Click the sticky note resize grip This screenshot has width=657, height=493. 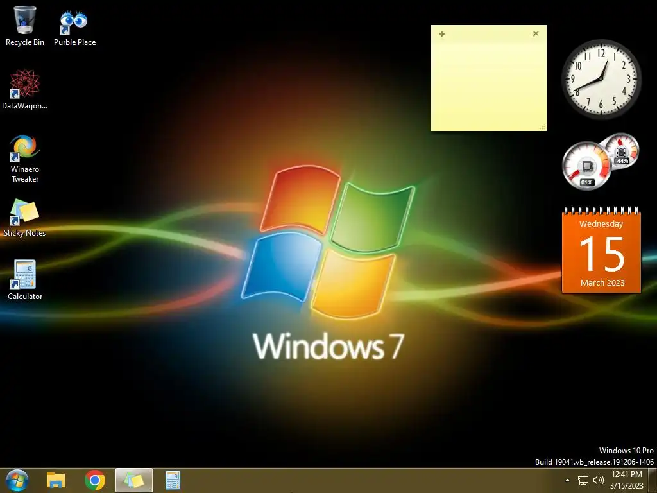click(x=543, y=127)
